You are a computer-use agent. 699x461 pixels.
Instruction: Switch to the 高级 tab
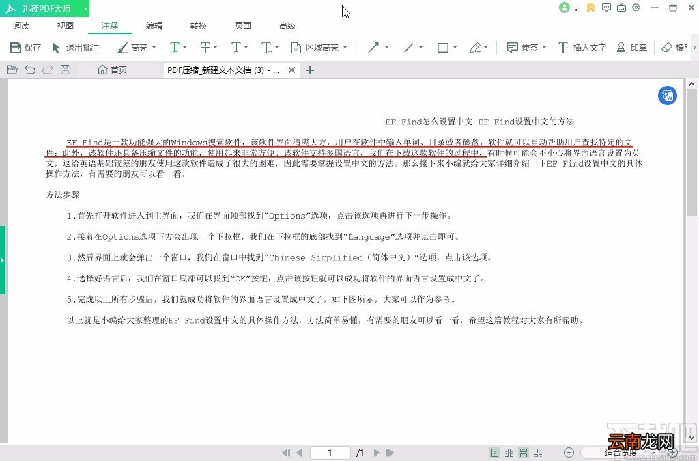click(287, 25)
